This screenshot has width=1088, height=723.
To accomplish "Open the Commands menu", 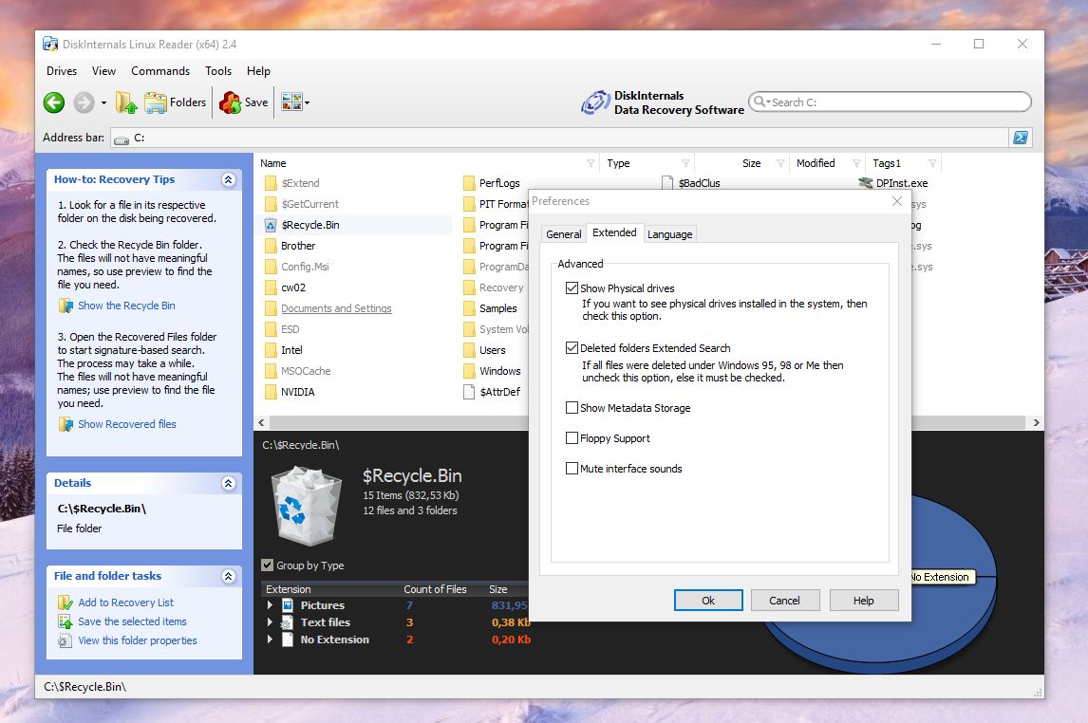I will tap(160, 71).
